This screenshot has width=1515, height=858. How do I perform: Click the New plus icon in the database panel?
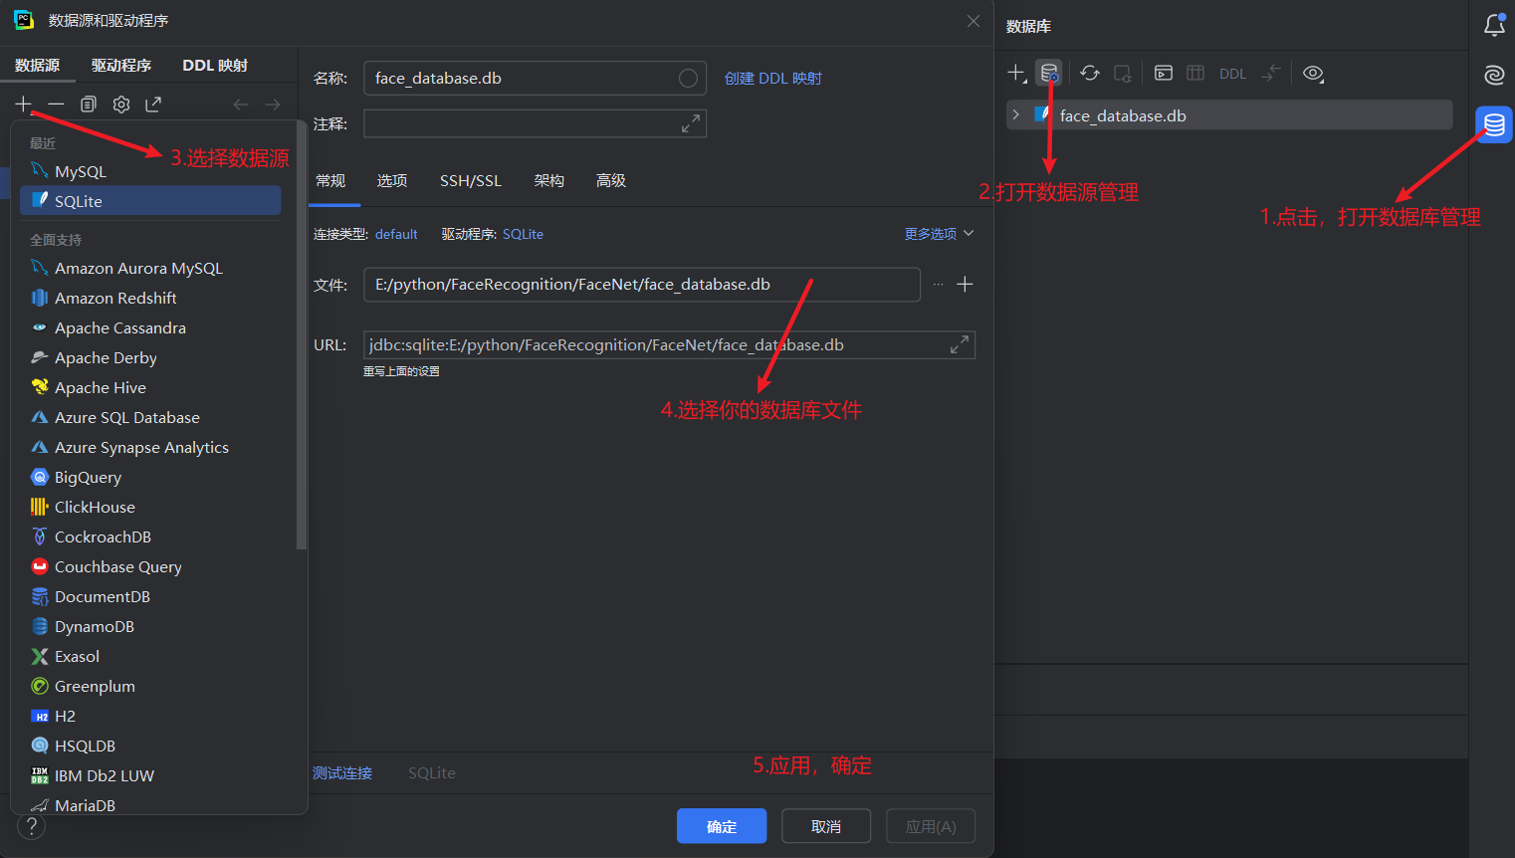tap(1016, 73)
